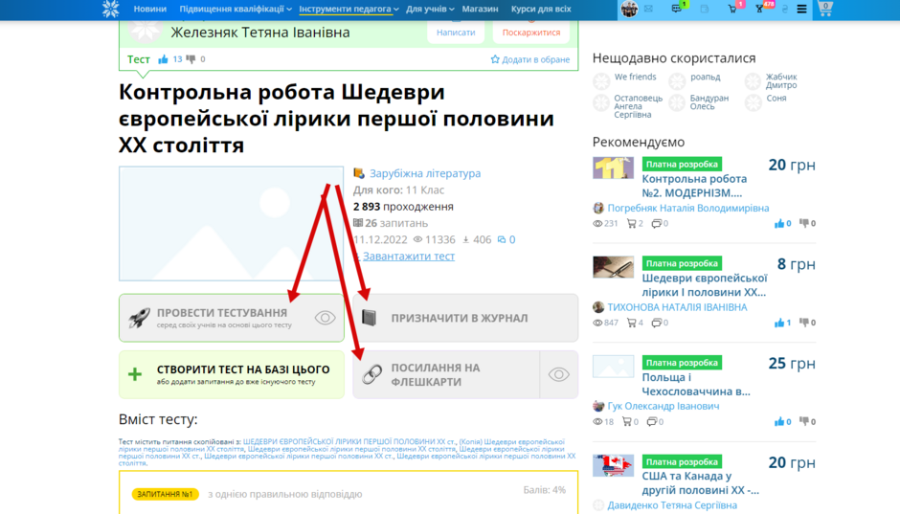The width and height of the screenshot is (900, 514).
Task: Click the Завантажити тест link
Action: click(408, 256)
